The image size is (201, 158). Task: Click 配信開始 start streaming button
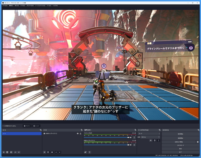180,134
